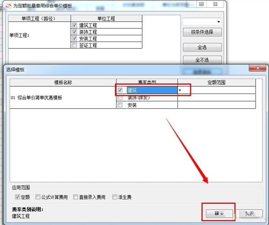Click the 定额范围 cell in the 安装 row
This screenshot has width=269, height=225.
[216, 105]
